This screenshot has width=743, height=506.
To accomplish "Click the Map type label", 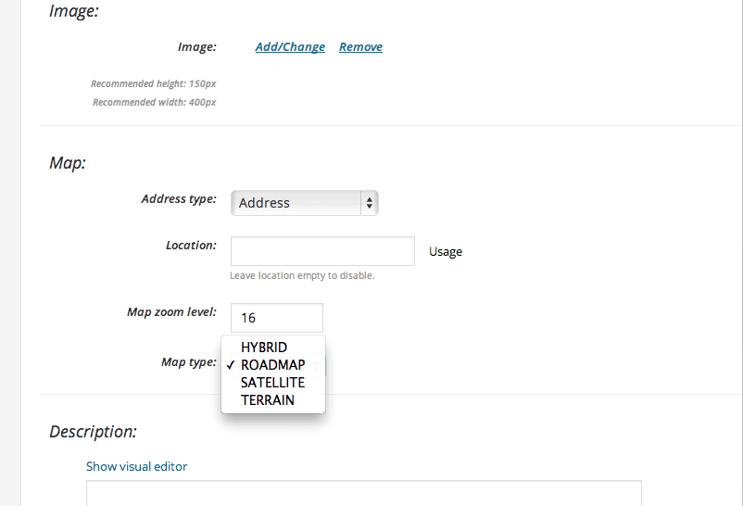I will pos(189,362).
